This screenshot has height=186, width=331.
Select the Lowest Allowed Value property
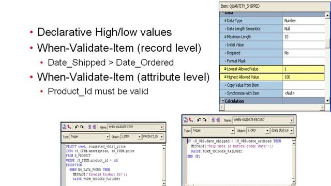point(251,69)
